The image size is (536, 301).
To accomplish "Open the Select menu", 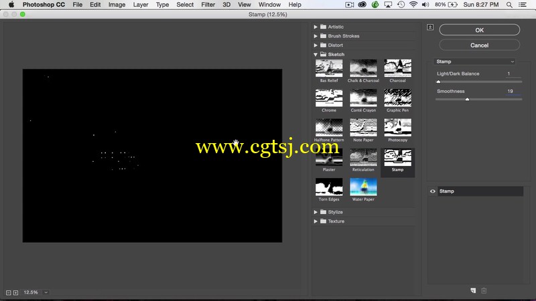I will tap(185, 5).
